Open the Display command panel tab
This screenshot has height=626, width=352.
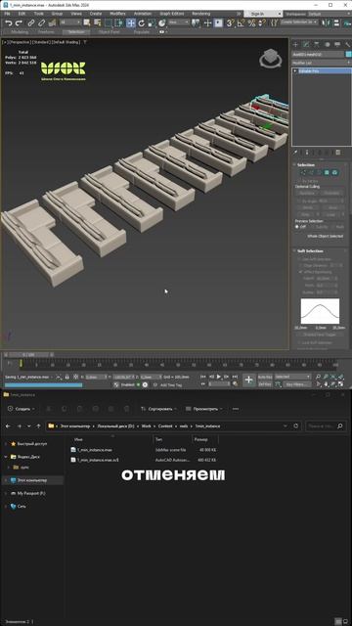tap(337, 44)
